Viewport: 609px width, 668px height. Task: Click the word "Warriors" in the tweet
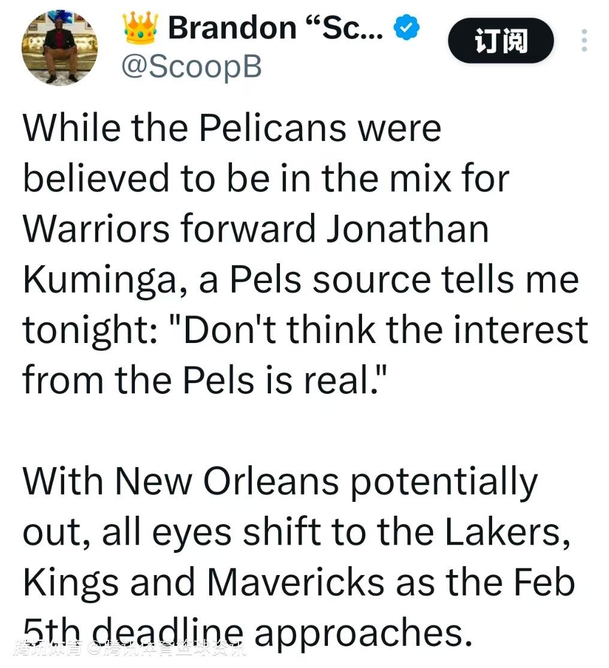(96, 229)
